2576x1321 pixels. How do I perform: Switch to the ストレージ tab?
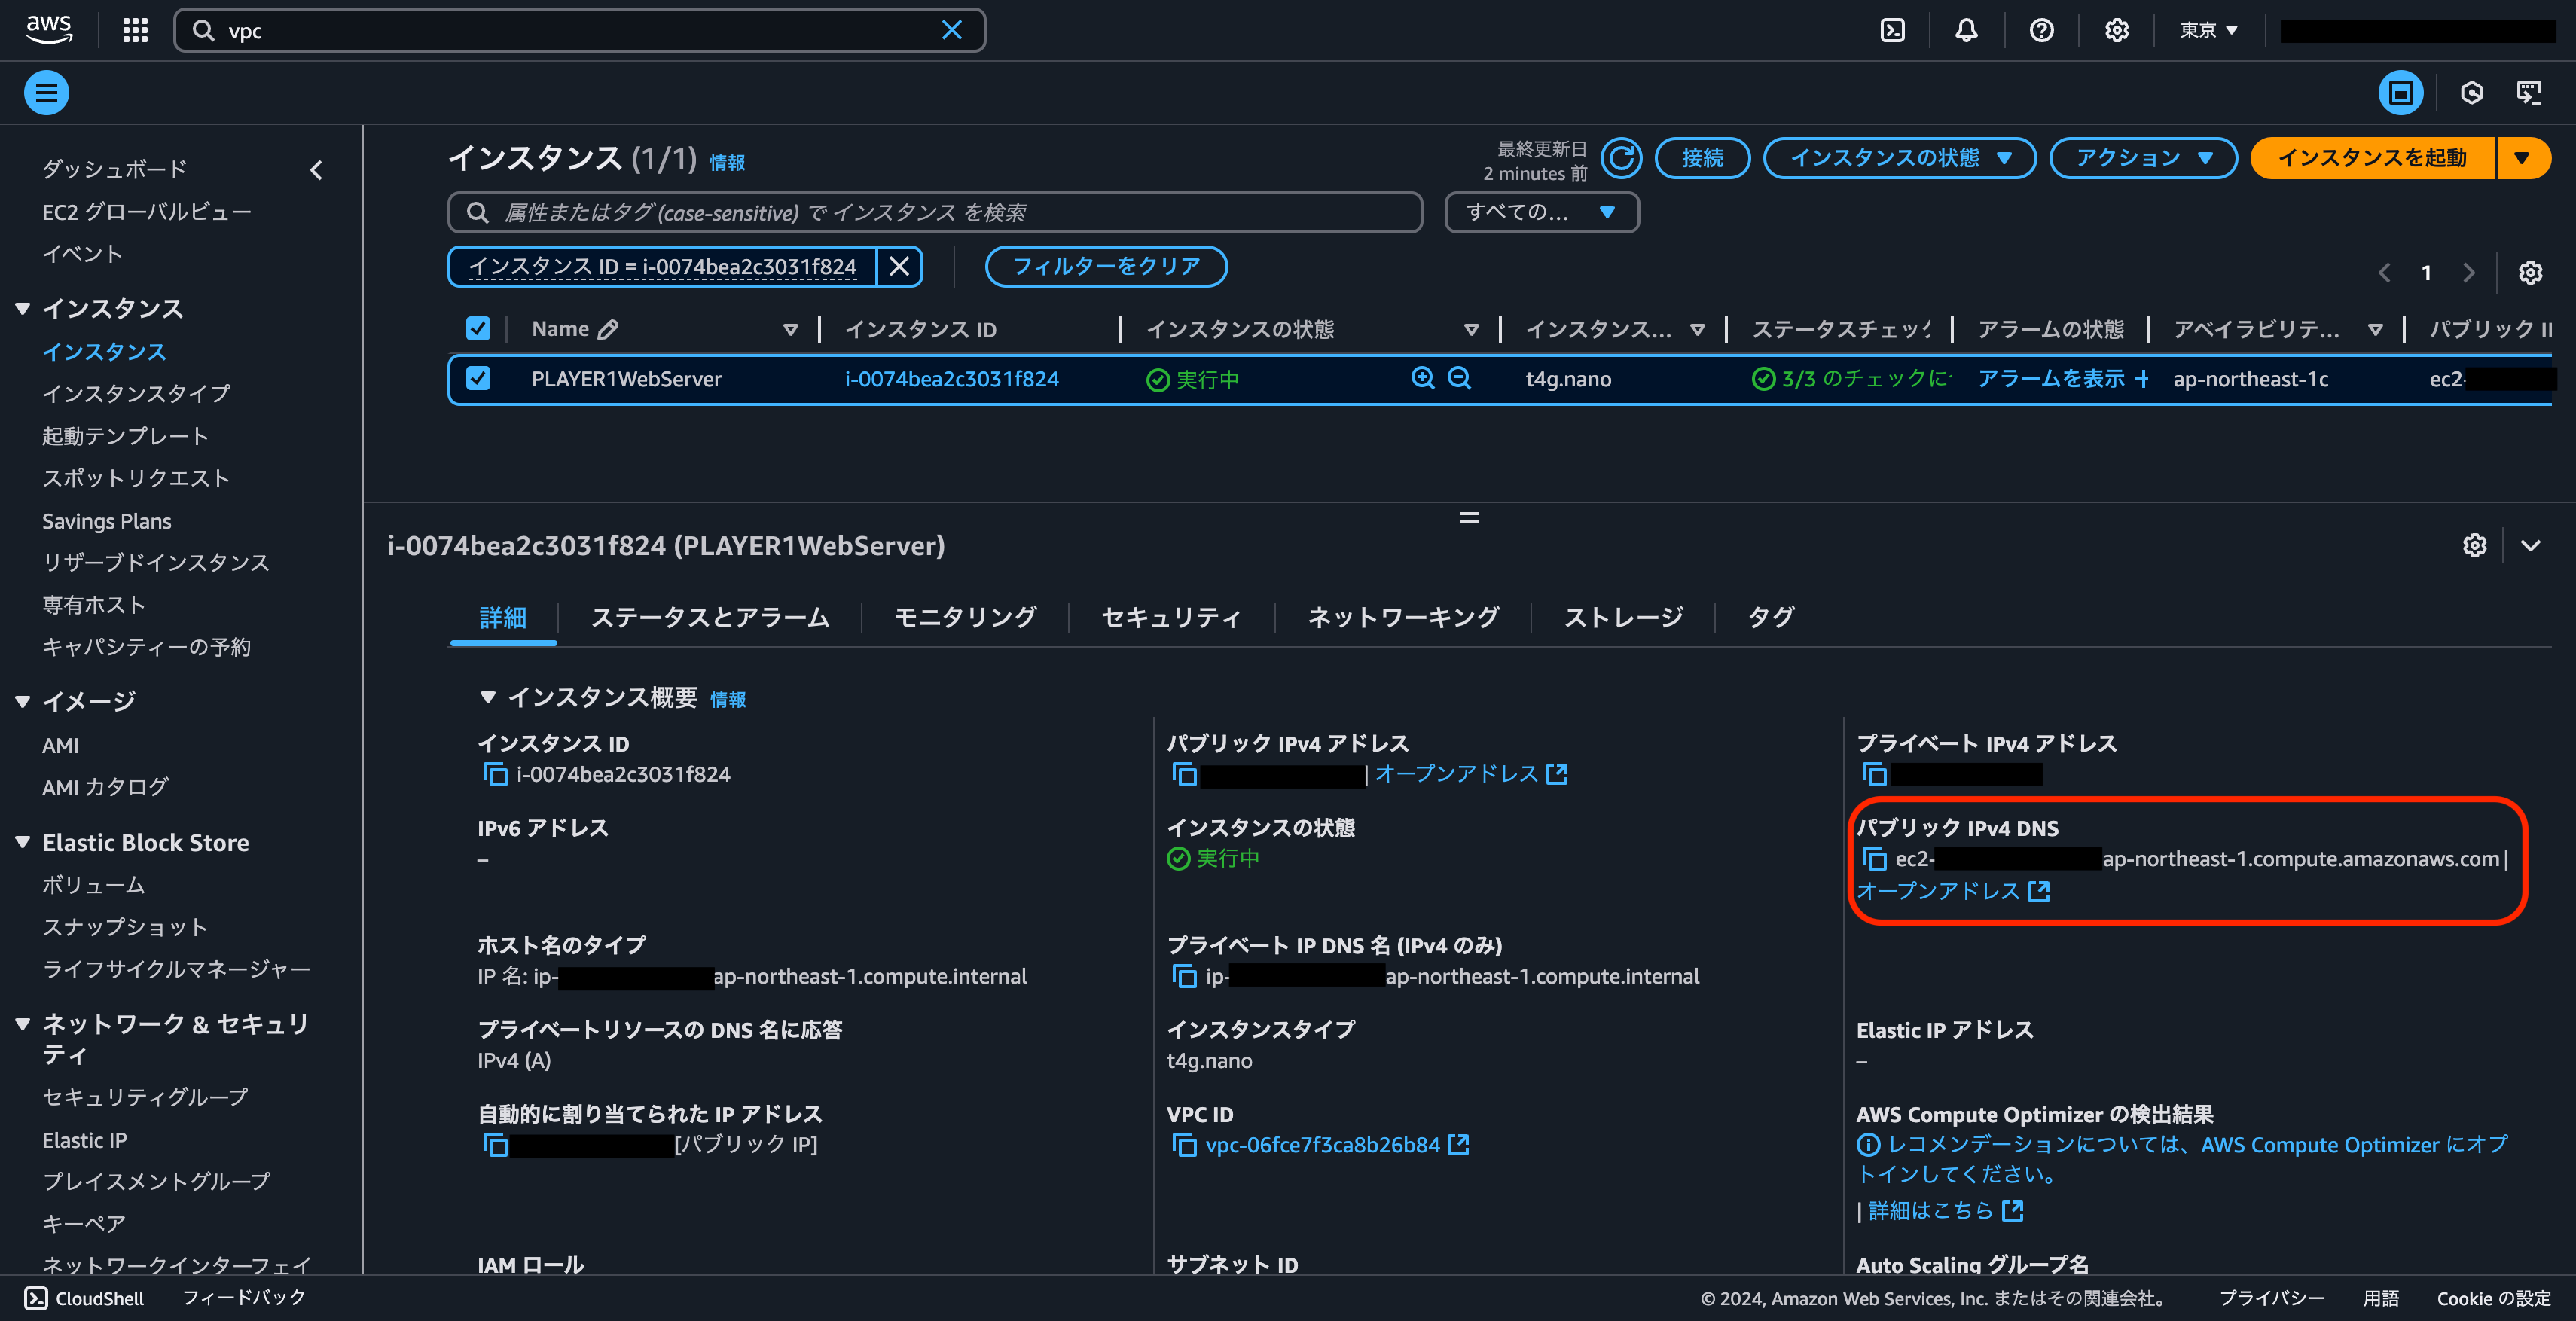(x=1622, y=617)
